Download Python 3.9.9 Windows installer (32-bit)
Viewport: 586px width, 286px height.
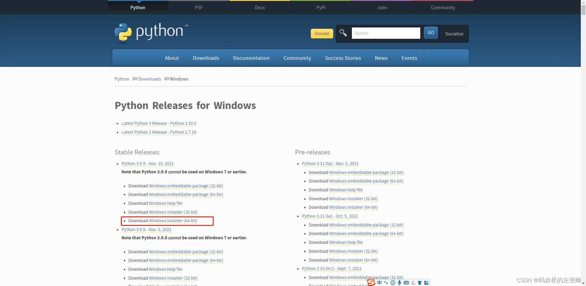(x=173, y=212)
